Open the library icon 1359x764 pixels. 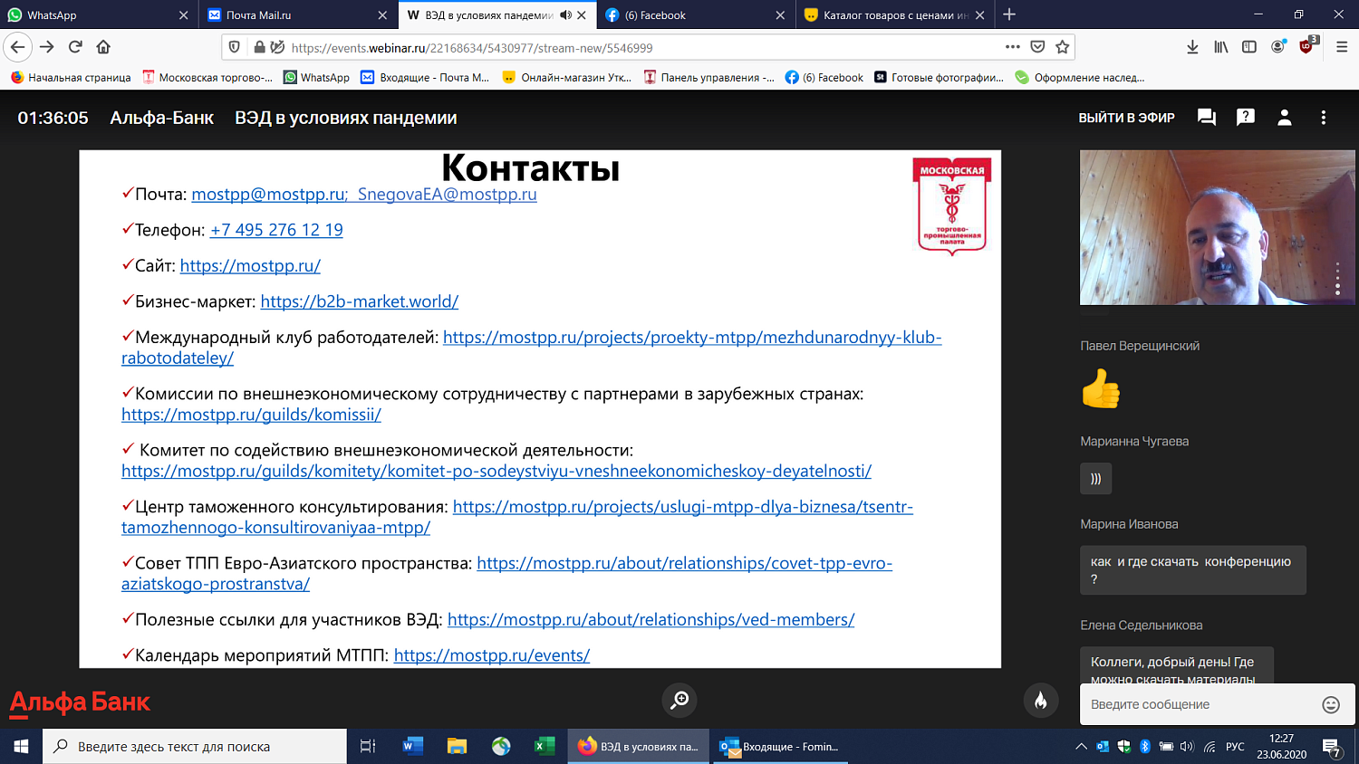click(x=1221, y=47)
